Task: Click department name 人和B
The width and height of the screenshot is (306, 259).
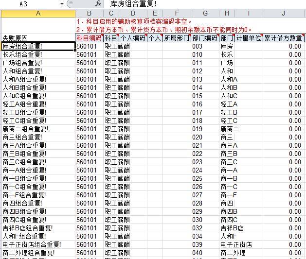Action: pyautogui.click(x=229, y=87)
